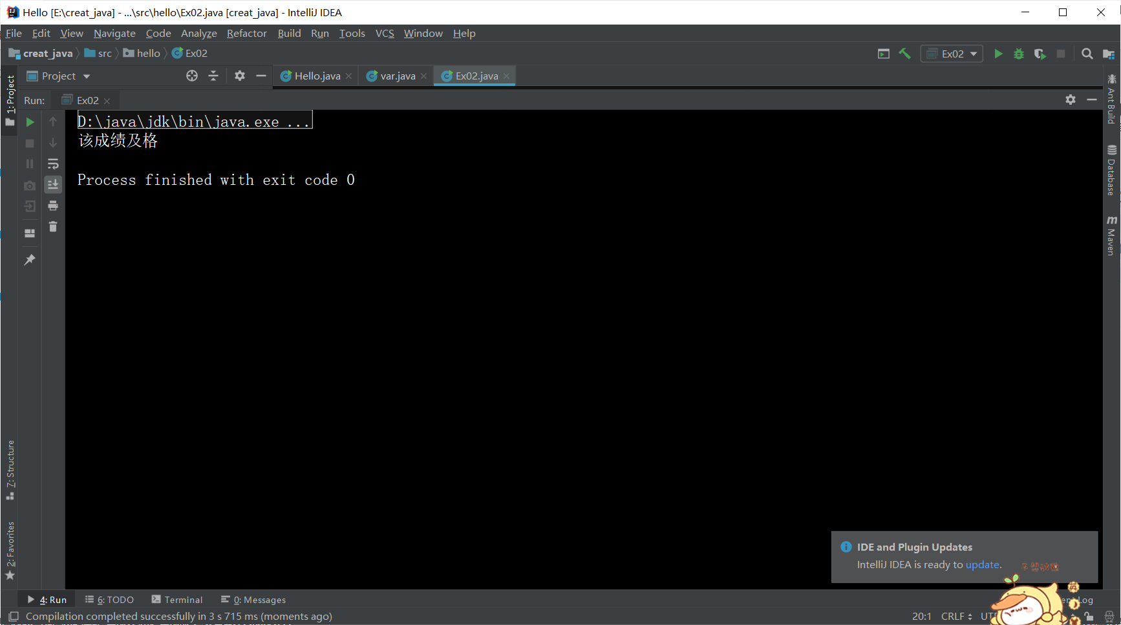Screen dimensions: 1121x625
Task: Open line separator CRLF selector
Action: click(957, 617)
